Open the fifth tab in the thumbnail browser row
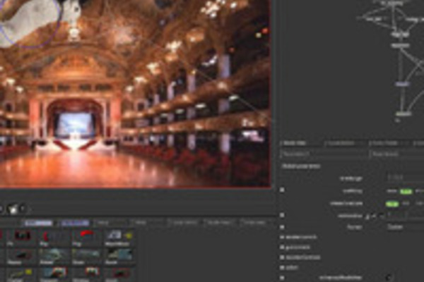424x282 pixels. (184, 223)
